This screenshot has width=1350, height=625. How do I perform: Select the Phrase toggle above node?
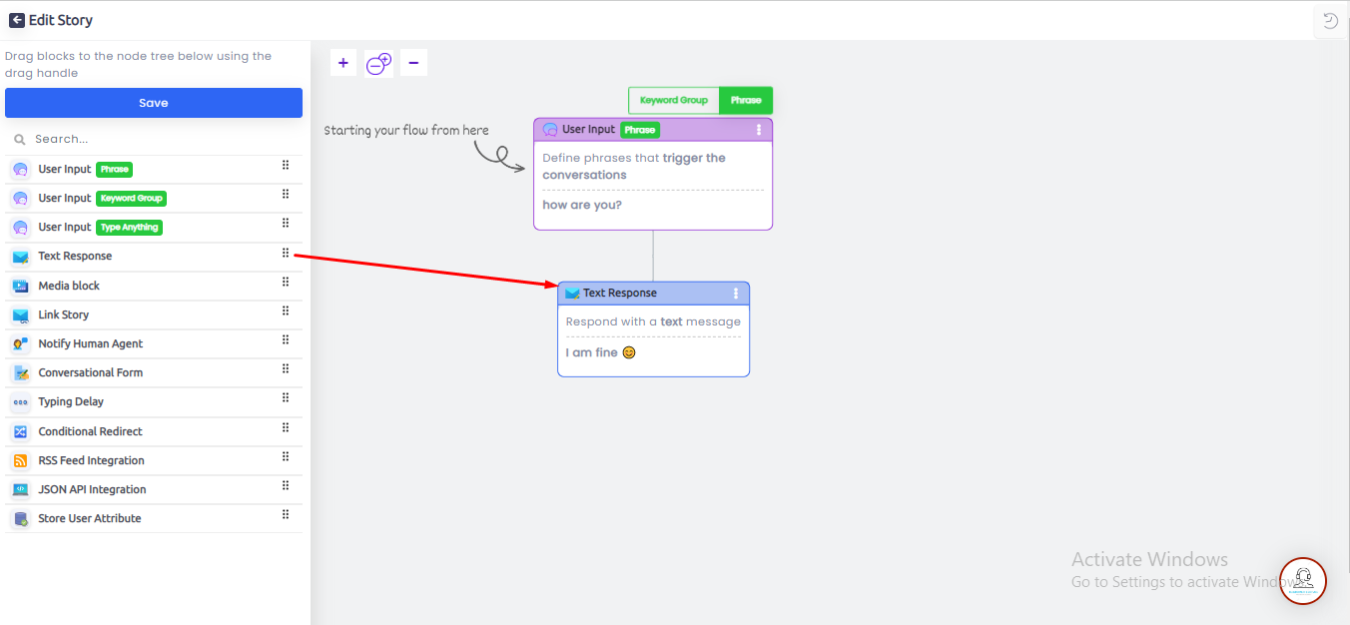[x=746, y=100]
